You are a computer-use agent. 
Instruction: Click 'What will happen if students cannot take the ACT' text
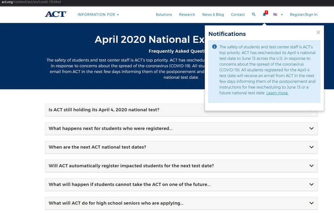pos(130,185)
